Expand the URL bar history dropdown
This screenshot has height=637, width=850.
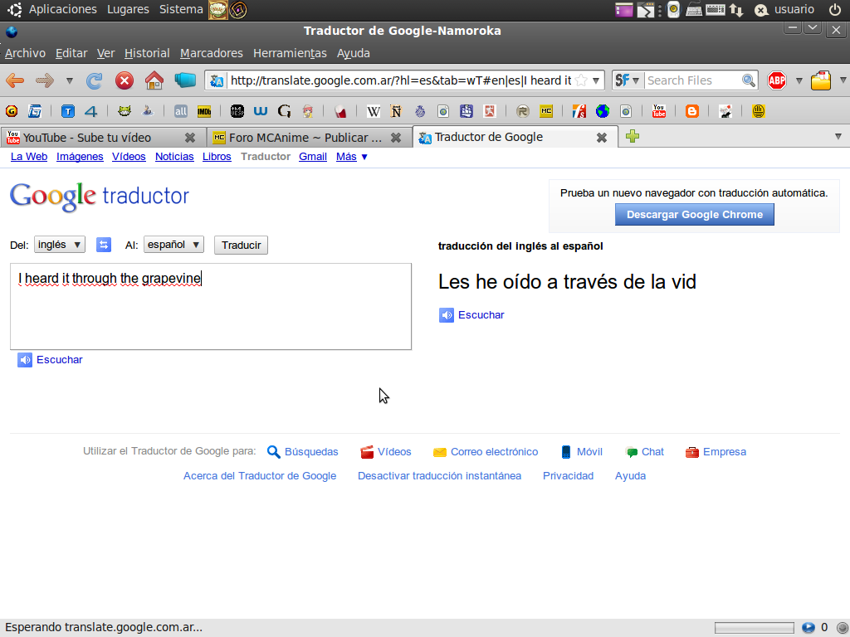point(596,80)
